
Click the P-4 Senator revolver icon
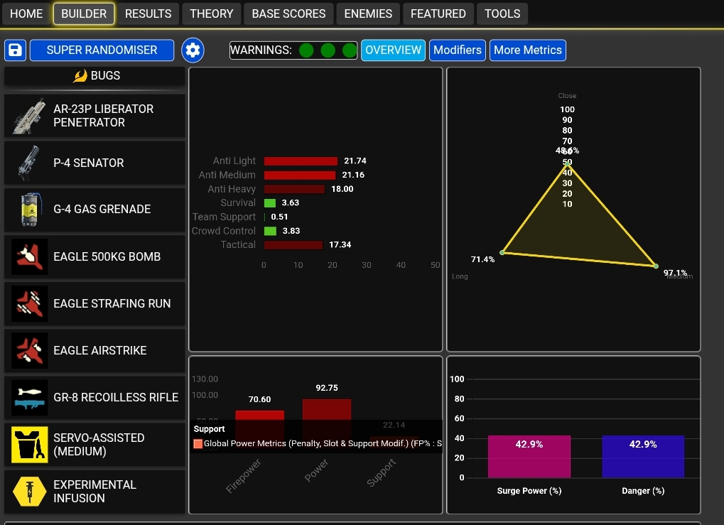pyautogui.click(x=29, y=163)
